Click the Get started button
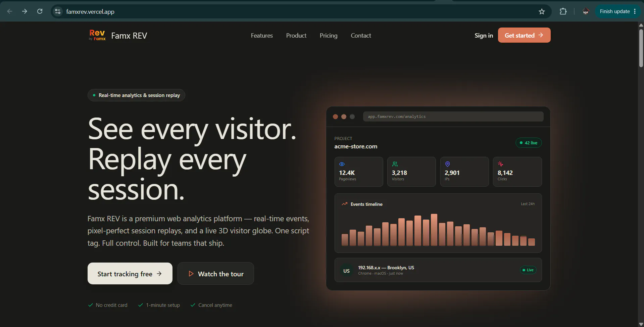 pyautogui.click(x=524, y=35)
